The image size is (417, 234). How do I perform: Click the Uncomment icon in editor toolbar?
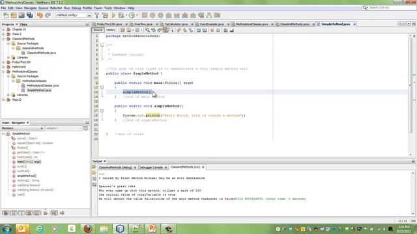click(x=232, y=31)
